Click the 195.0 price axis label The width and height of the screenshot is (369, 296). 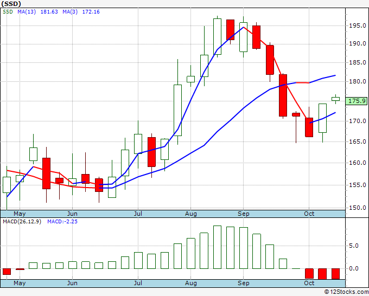pos(357,25)
